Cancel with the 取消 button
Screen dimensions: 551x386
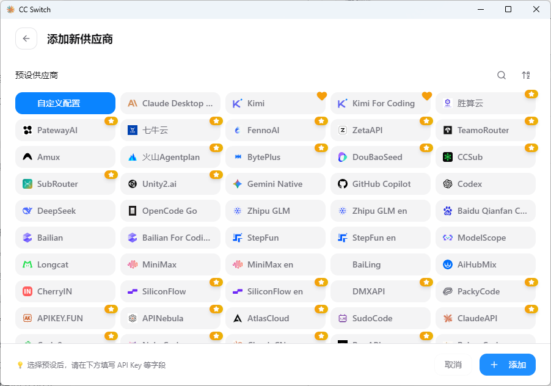point(453,365)
